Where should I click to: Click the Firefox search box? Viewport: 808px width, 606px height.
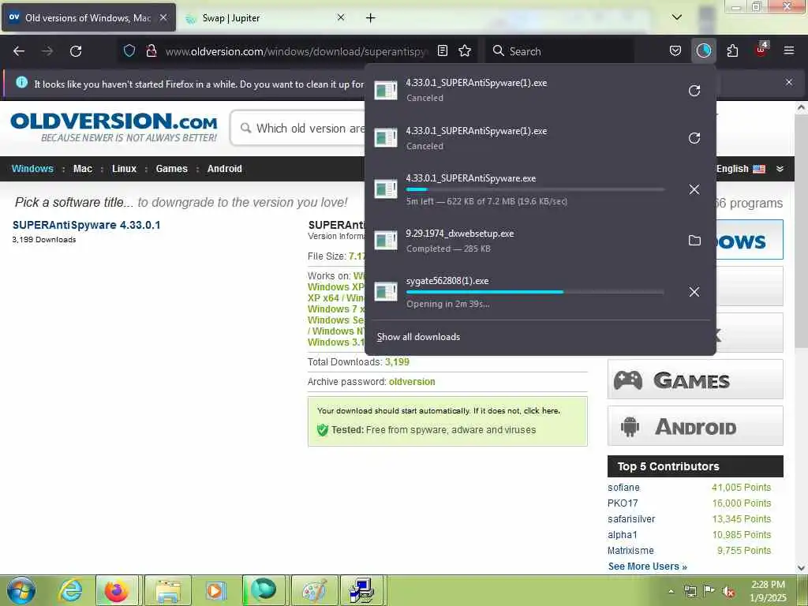[560, 51]
